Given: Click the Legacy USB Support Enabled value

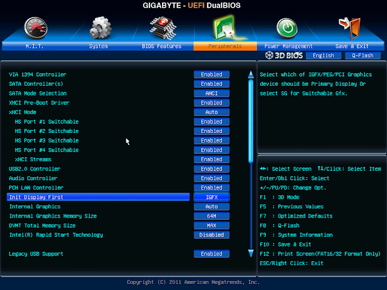Looking at the screenshot, I should (x=212, y=254).
